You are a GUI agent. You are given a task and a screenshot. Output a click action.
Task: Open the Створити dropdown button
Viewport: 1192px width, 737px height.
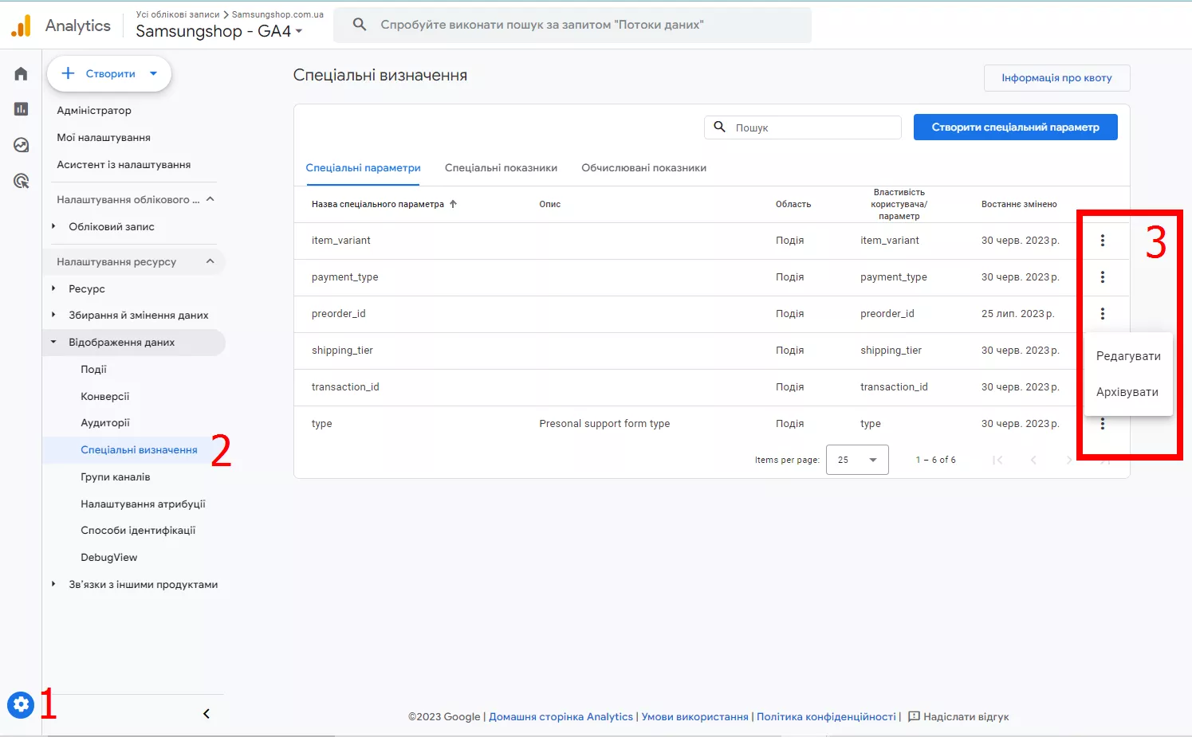[109, 74]
